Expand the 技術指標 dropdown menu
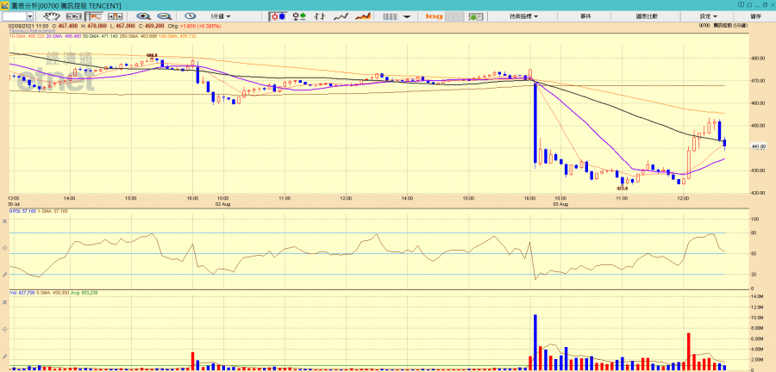This screenshot has height=372, width=776. (x=523, y=16)
